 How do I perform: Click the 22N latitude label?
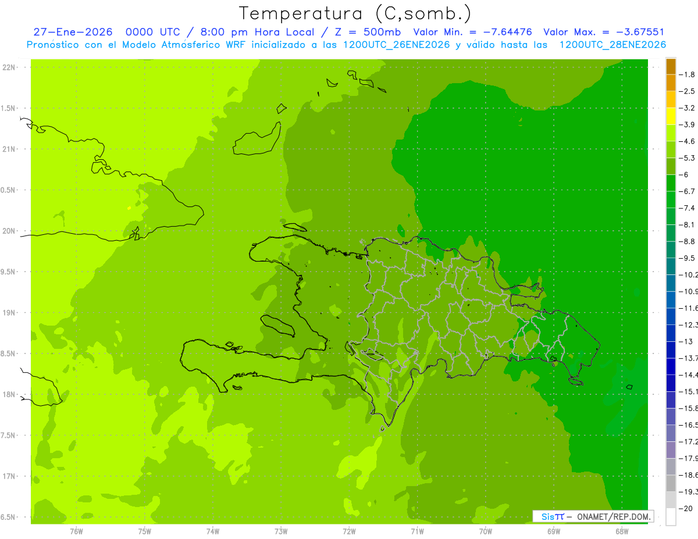tap(9, 67)
